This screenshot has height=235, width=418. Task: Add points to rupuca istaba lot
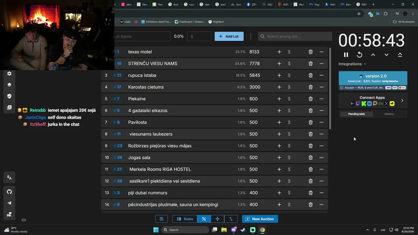279,75
